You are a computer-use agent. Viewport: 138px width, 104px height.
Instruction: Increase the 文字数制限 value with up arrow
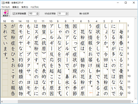pyautogui.click(x=38, y=13)
